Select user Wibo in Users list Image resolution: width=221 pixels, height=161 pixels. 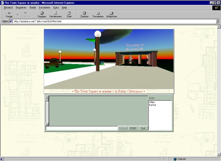(x=152, y=102)
